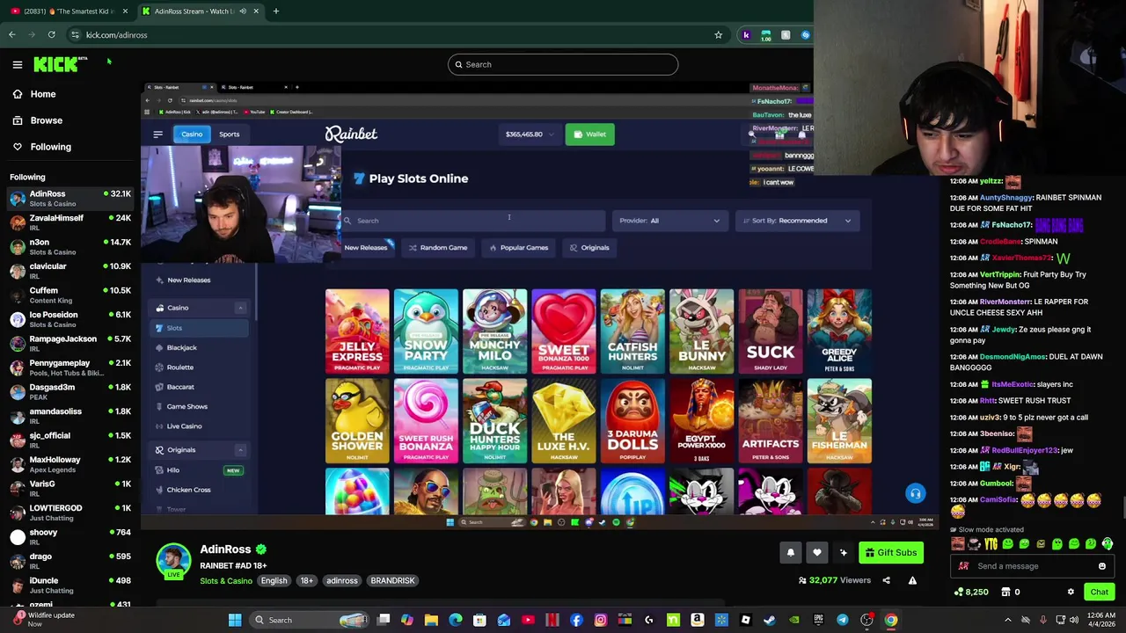
Task: Insert the YTG emote from quick emotes
Action: [x=991, y=544]
